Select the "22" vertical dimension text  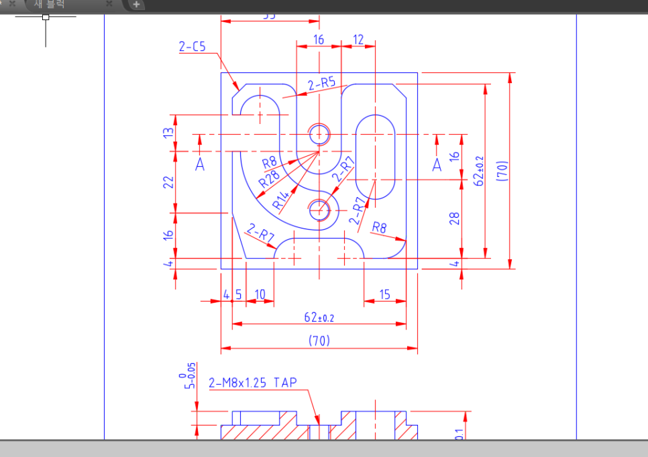point(168,182)
